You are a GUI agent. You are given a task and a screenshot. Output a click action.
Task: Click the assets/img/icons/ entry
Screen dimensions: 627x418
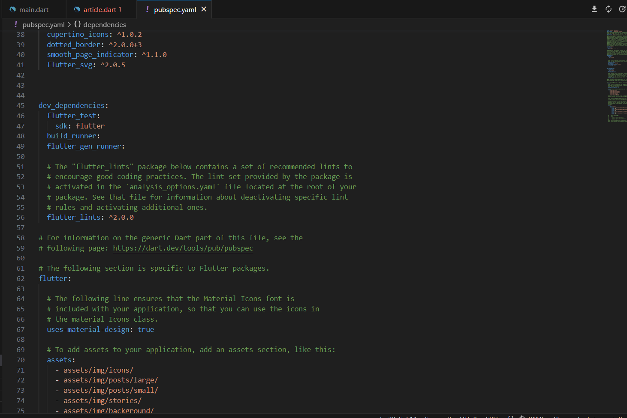(98, 370)
